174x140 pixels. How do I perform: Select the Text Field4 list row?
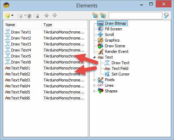coord(45,86)
